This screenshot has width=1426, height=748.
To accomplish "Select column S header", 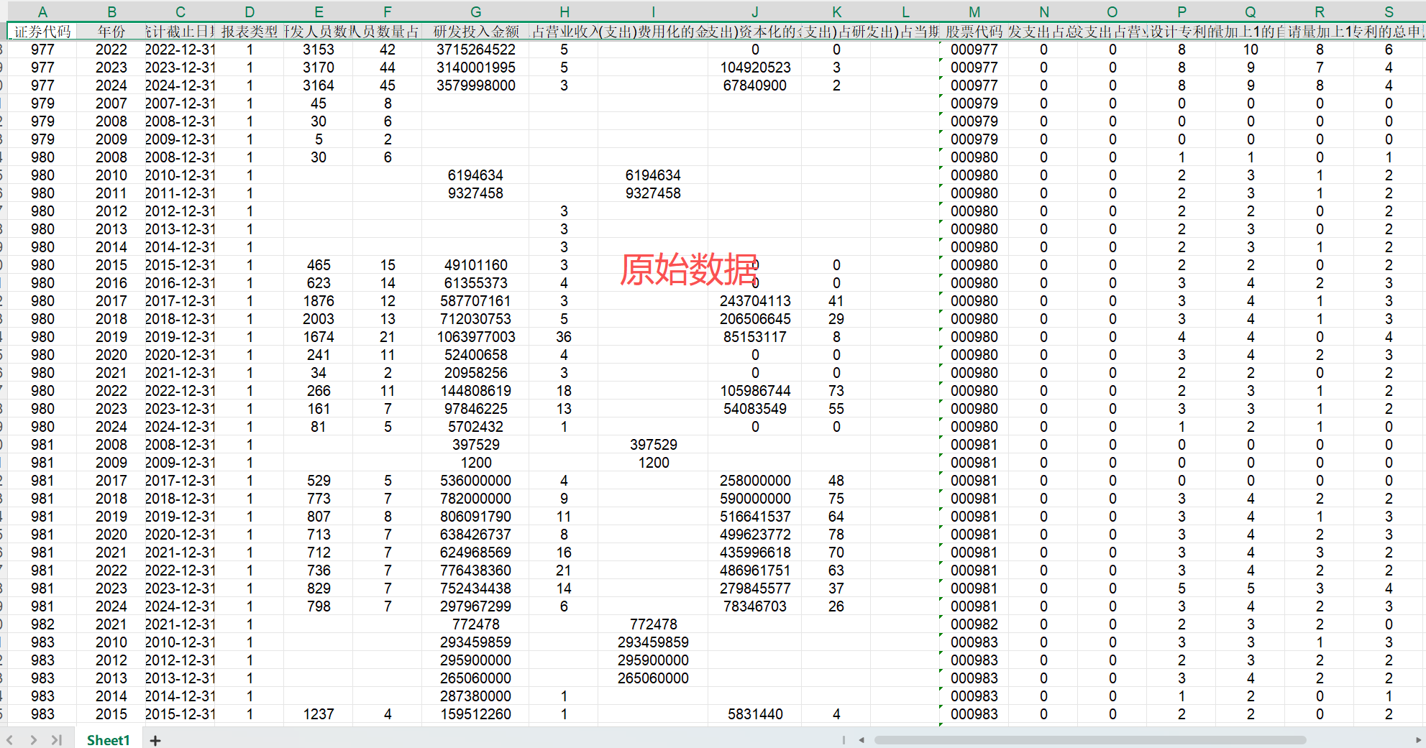I will [1389, 11].
